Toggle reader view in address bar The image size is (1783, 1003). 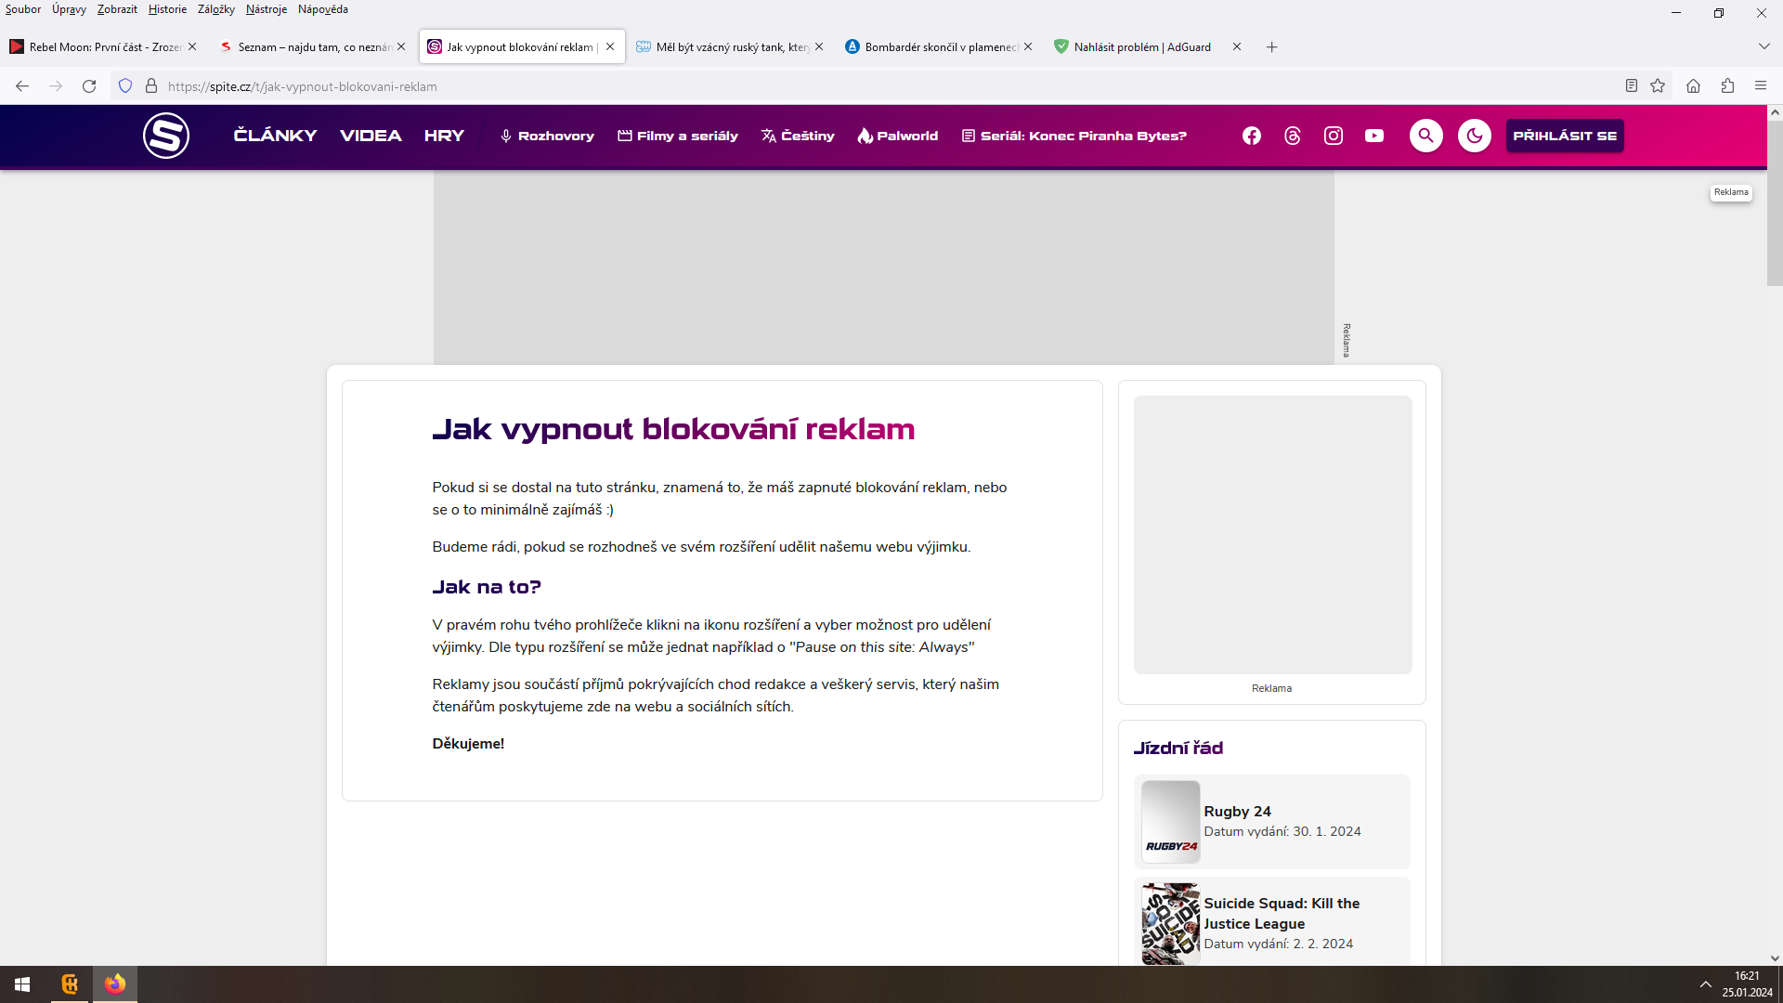1631,86
